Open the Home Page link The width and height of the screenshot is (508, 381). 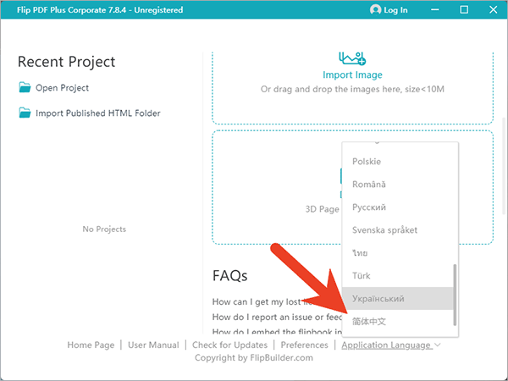91,345
